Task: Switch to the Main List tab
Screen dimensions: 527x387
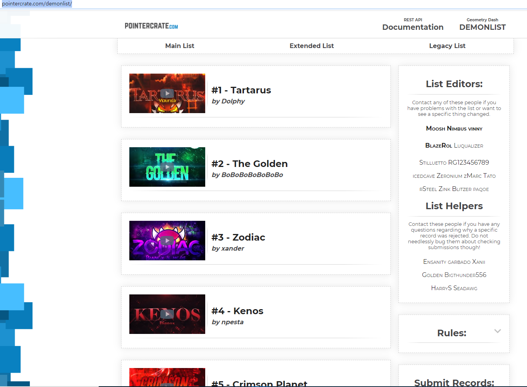Action: (180, 46)
